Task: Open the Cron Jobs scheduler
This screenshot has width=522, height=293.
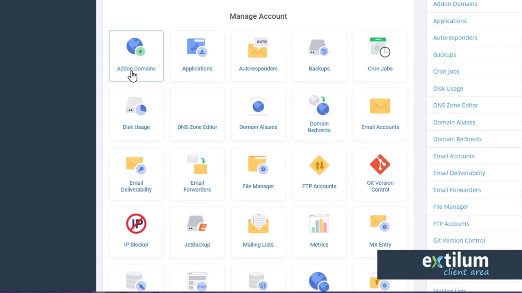Action: pyautogui.click(x=380, y=56)
